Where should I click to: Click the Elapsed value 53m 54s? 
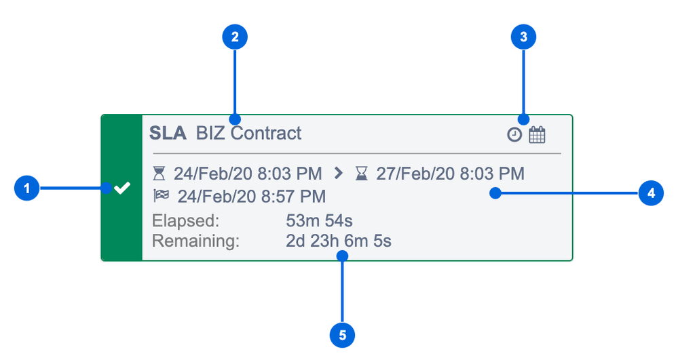[319, 221]
